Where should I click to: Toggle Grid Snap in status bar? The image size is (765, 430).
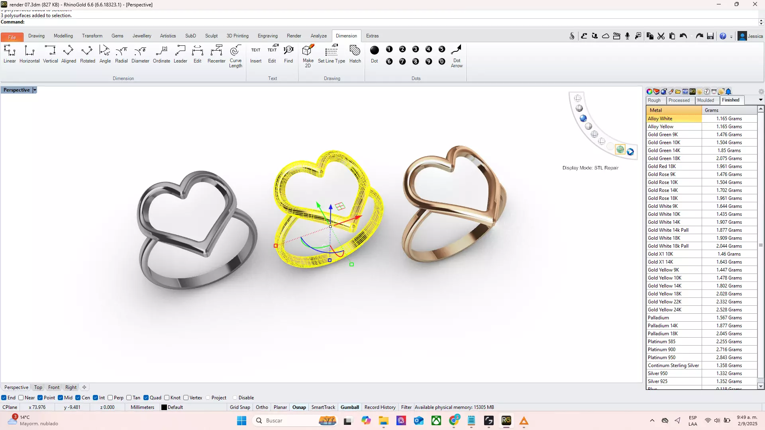240,407
